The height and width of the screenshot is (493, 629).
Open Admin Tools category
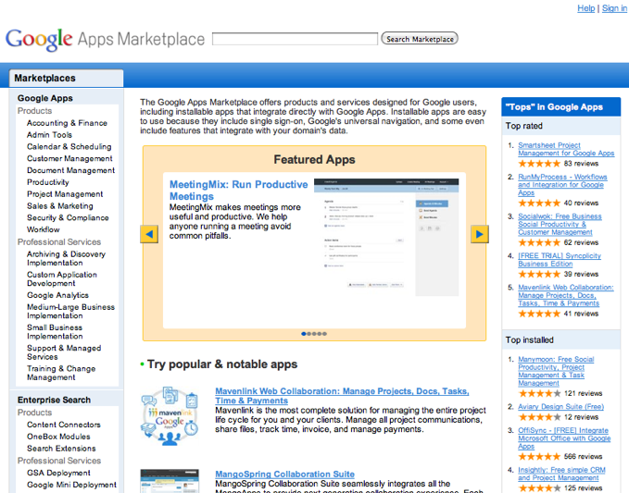pos(49,135)
